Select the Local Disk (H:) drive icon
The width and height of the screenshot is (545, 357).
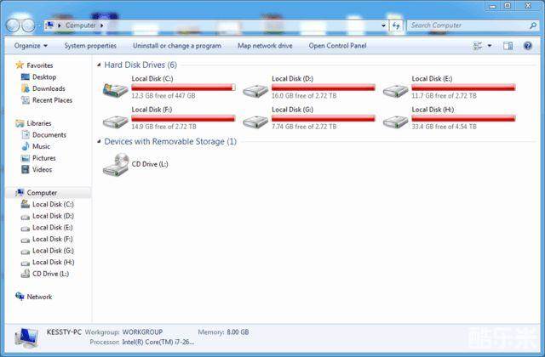coord(393,121)
